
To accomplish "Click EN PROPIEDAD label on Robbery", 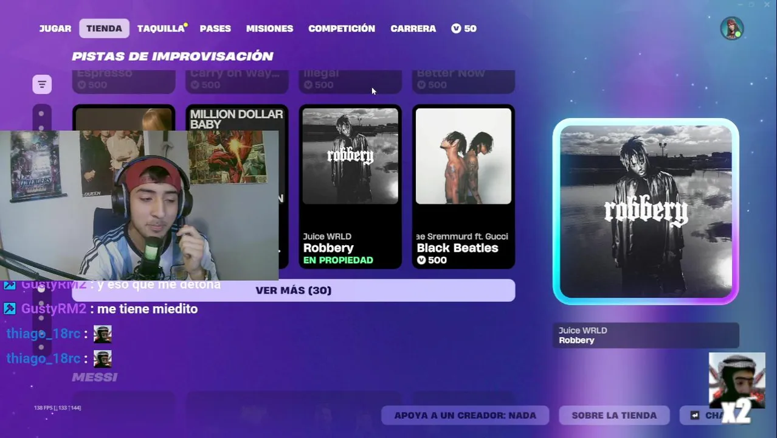I will pyautogui.click(x=338, y=260).
